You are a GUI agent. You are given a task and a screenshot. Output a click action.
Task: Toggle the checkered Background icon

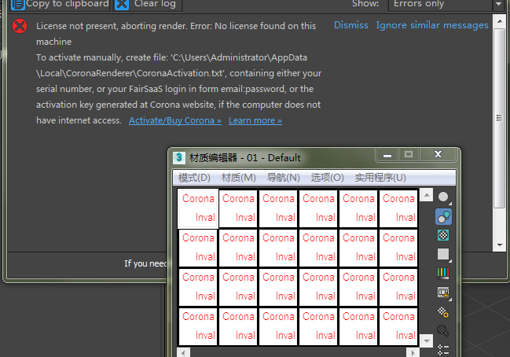pos(444,235)
